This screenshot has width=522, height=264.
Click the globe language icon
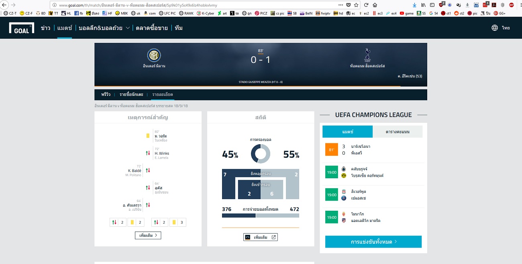click(x=495, y=28)
